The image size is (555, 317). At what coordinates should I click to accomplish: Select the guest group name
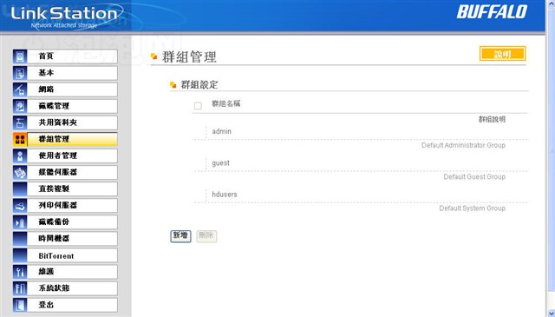[220, 163]
